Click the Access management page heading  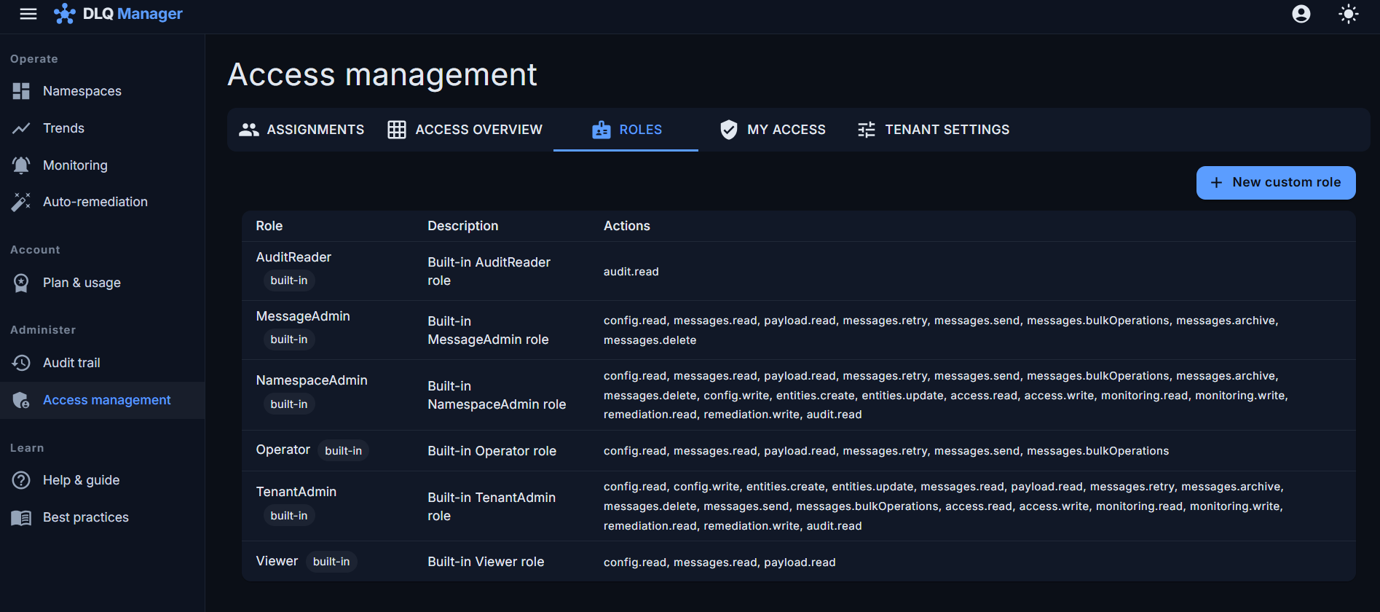pos(382,74)
